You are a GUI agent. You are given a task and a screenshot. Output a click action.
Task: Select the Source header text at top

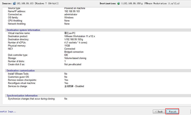tap(30, 4)
